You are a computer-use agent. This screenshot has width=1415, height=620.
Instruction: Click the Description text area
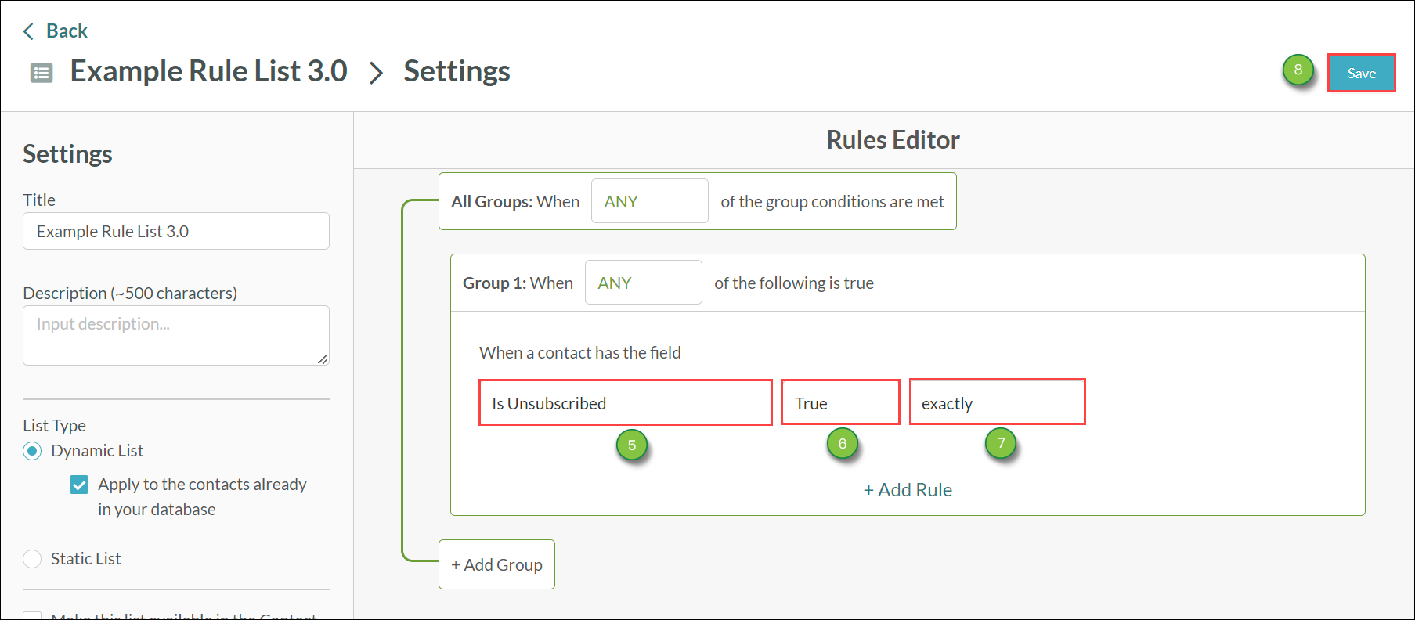point(176,335)
